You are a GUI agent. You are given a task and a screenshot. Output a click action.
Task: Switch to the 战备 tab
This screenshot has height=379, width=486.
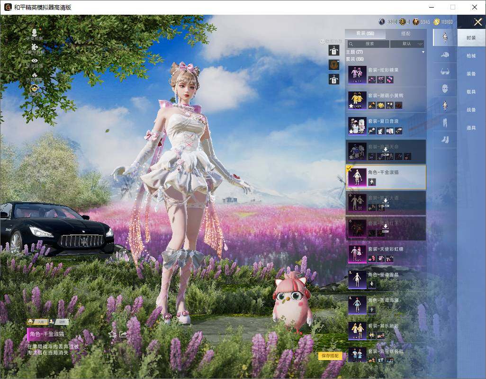pyautogui.click(x=471, y=110)
